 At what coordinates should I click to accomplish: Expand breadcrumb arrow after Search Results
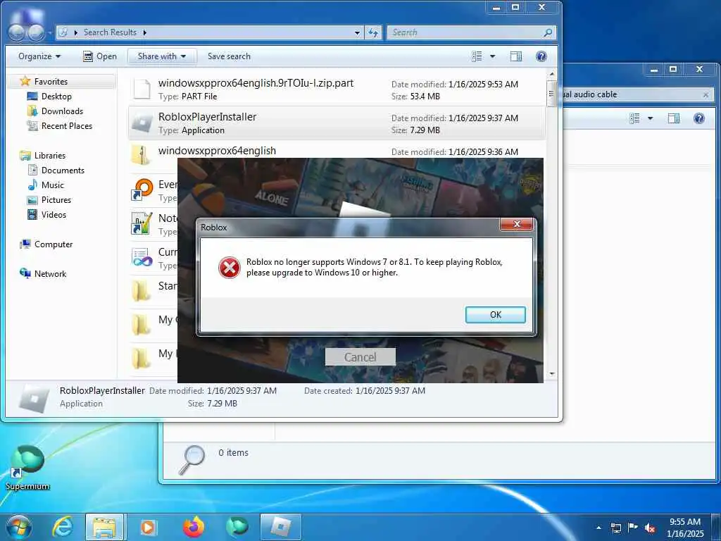(x=145, y=32)
